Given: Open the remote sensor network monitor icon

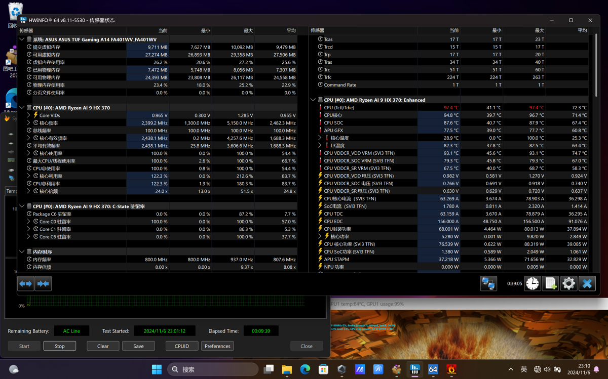Looking at the screenshot, I should (x=488, y=284).
